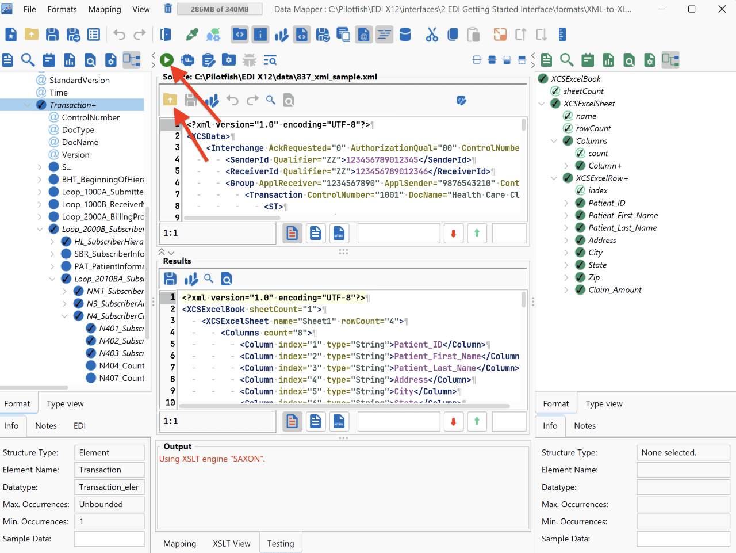This screenshot has height=553, width=736.
Task: Click the clipboard-with-pencil icon in the testing toolbar
Action: tap(208, 60)
